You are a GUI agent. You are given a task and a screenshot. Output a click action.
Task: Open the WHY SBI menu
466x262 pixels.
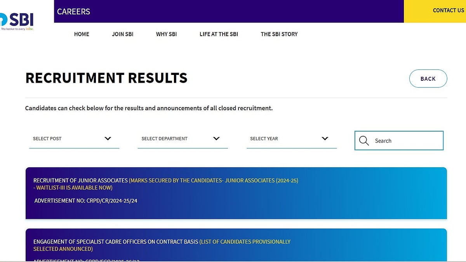click(x=166, y=34)
